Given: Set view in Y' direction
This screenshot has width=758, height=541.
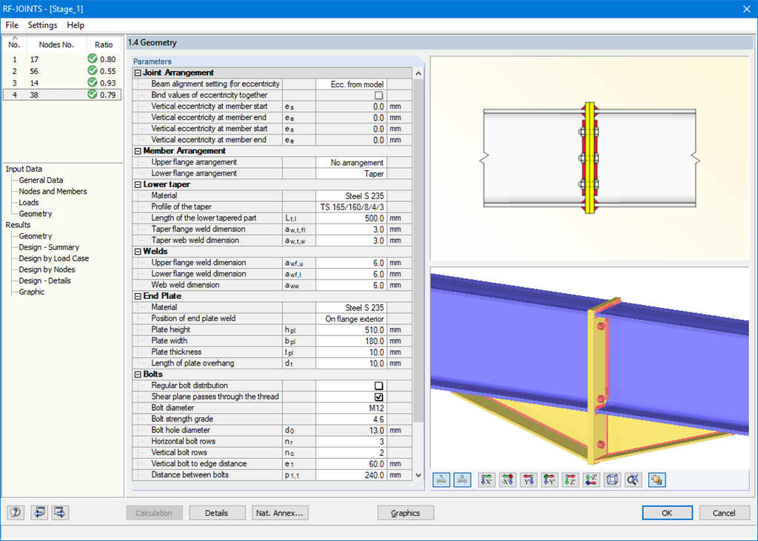Looking at the screenshot, I should pos(529,480).
